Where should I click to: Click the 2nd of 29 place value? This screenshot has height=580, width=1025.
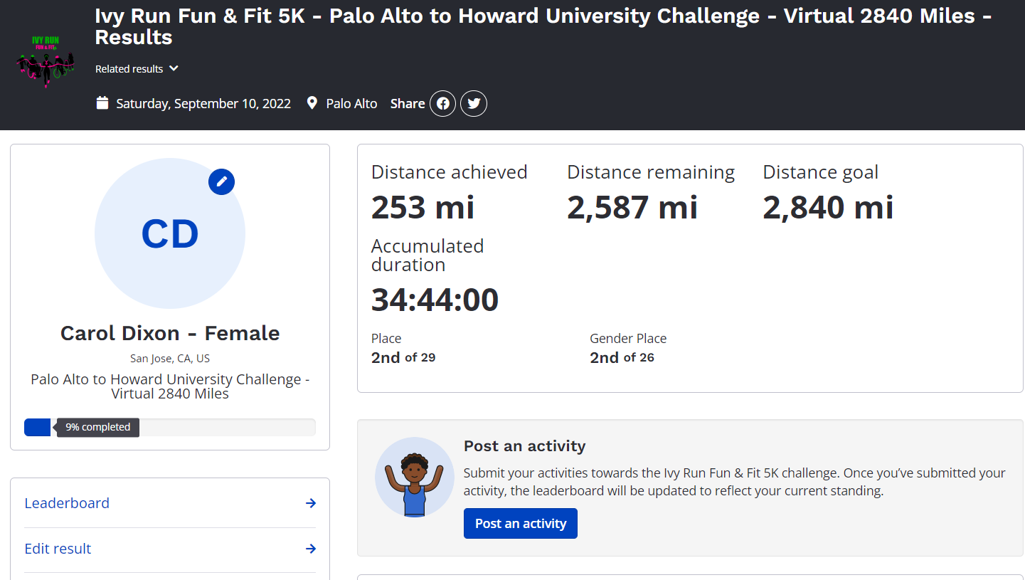403,357
